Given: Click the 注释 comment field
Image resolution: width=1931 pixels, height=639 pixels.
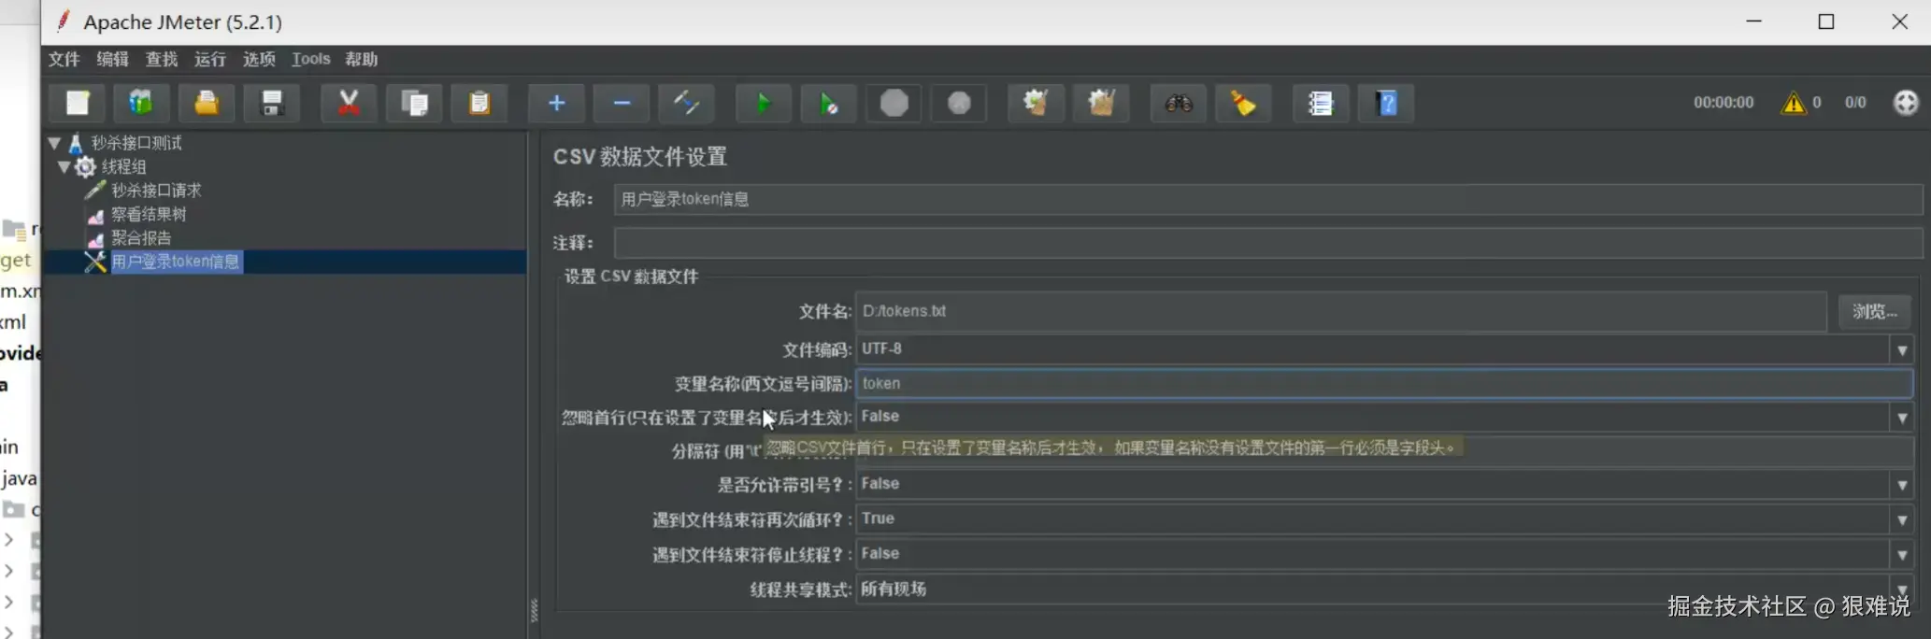Looking at the screenshot, I should [x=1268, y=243].
